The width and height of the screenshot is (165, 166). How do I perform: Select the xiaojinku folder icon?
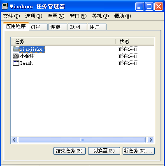click(x=16, y=49)
